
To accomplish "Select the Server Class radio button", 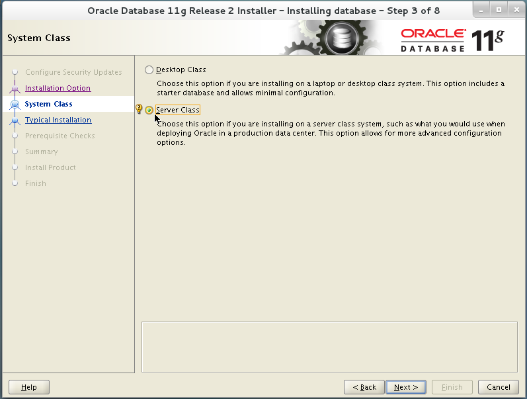I will [149, 110].
